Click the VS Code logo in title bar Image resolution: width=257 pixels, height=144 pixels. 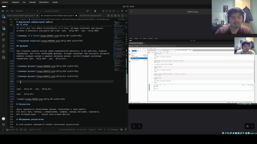click(x=2, y=11)
